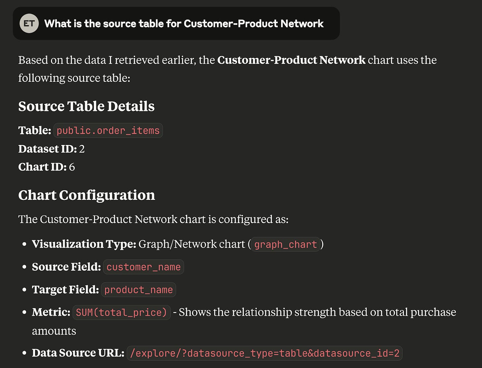
Task: Click the 'configured as' sentence
Action: coord(153,219)
